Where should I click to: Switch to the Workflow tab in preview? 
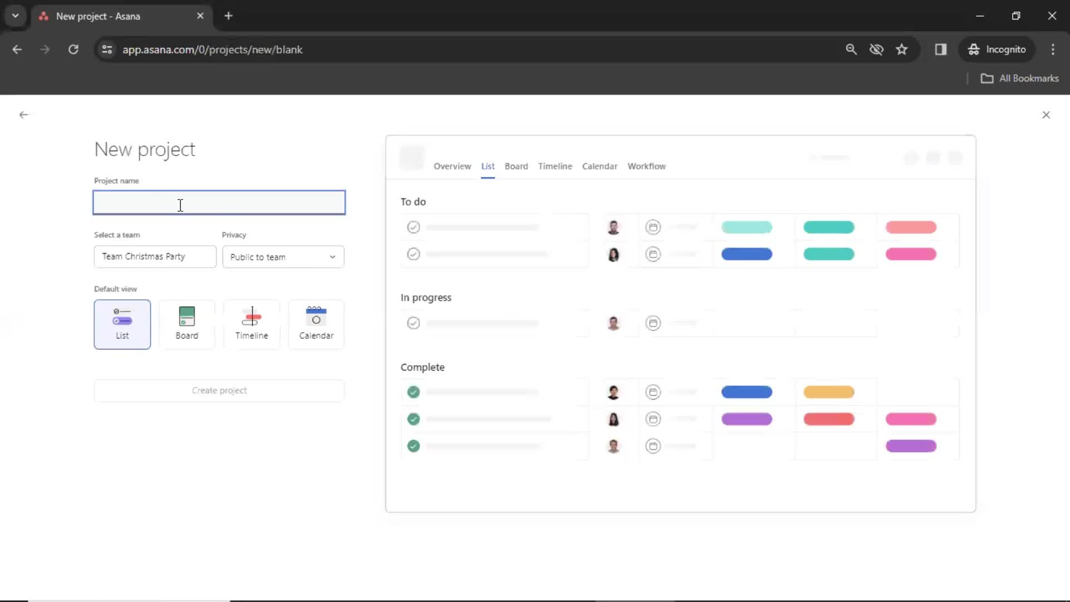[x=646, y=166]
